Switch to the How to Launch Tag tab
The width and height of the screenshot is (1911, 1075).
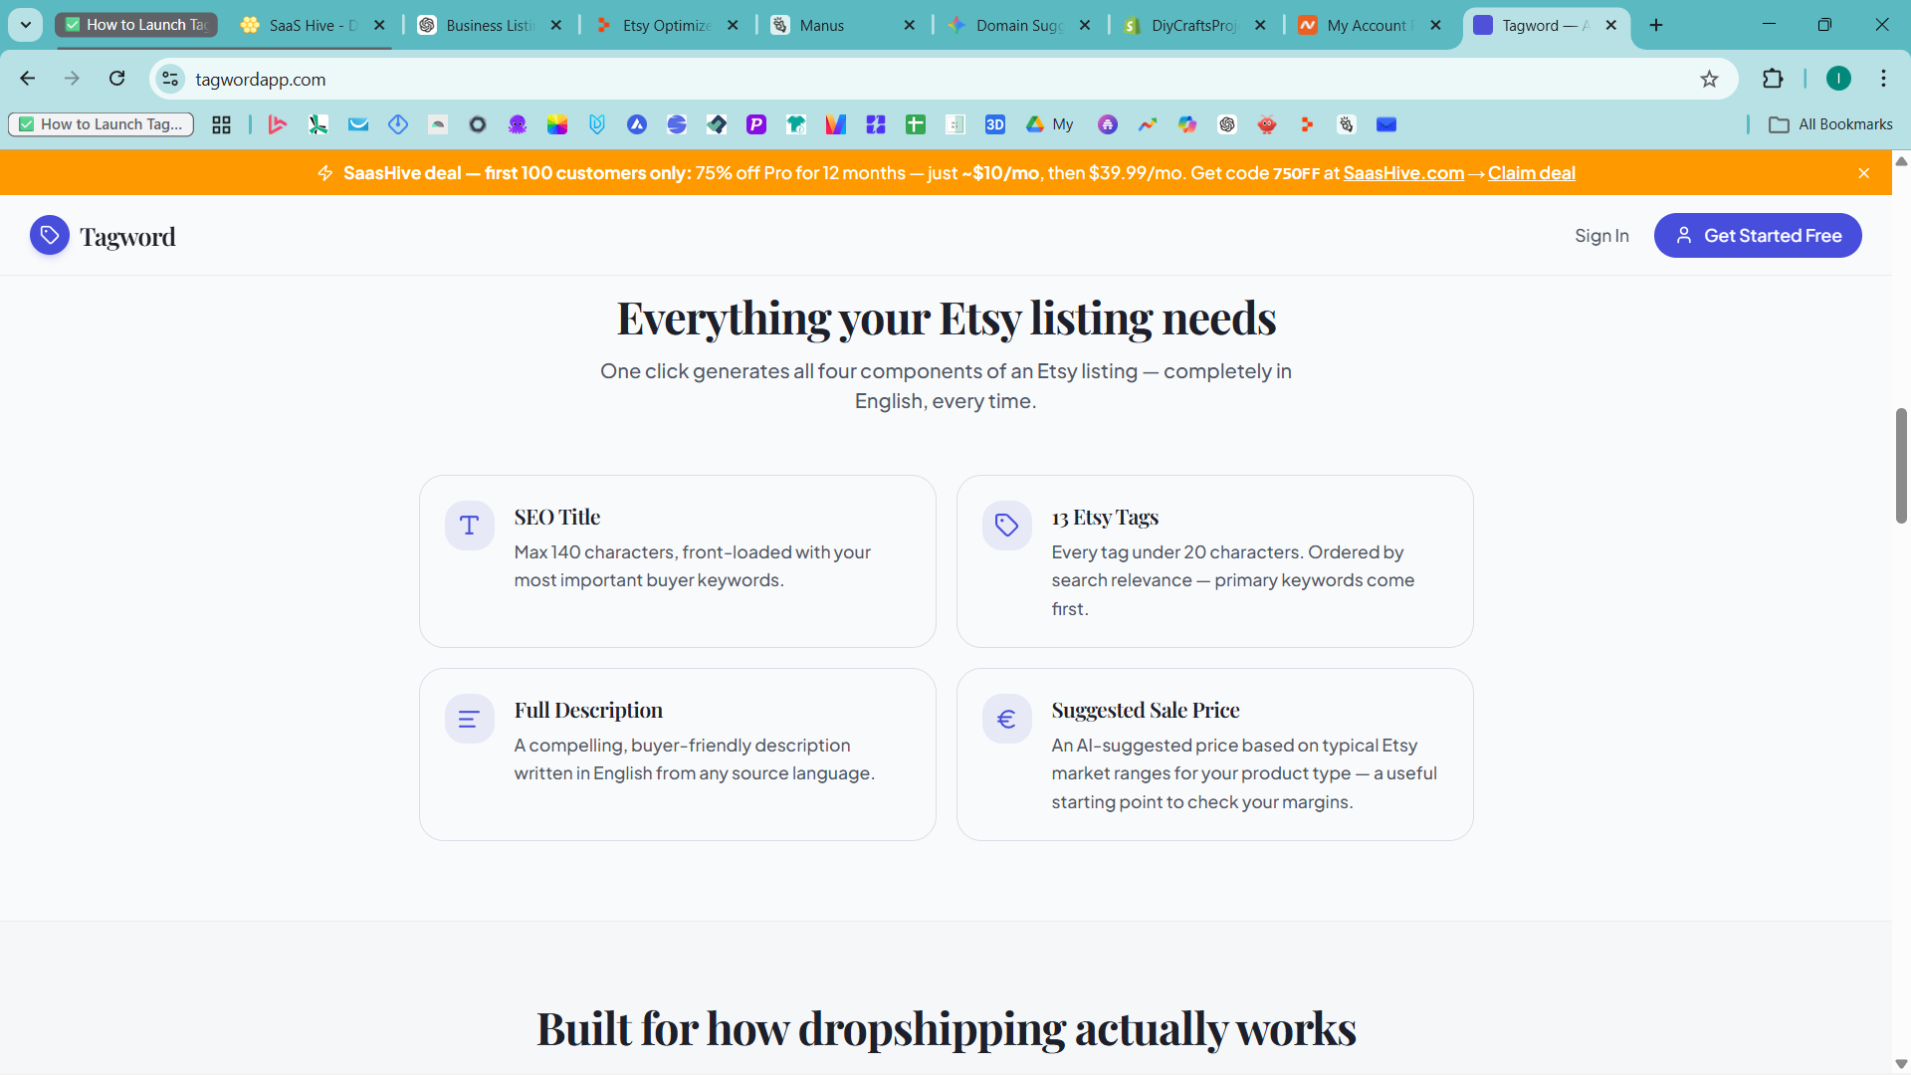click(x=137, y=25)
